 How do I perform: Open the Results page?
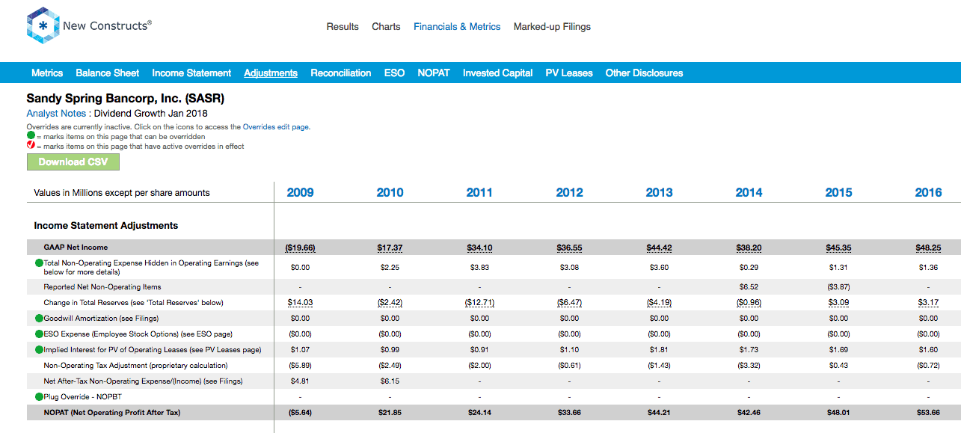tap(343, 27)
